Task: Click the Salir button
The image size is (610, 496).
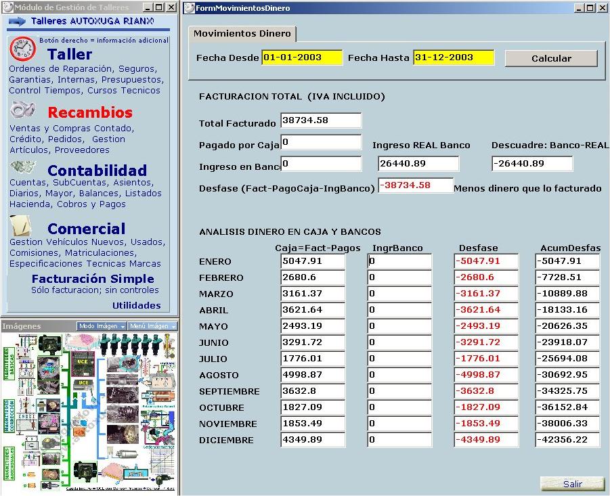Action: click(x=572, y=484)
